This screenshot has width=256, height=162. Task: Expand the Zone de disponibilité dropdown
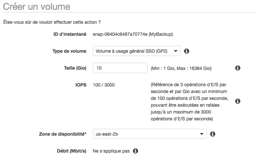point(149,134)
